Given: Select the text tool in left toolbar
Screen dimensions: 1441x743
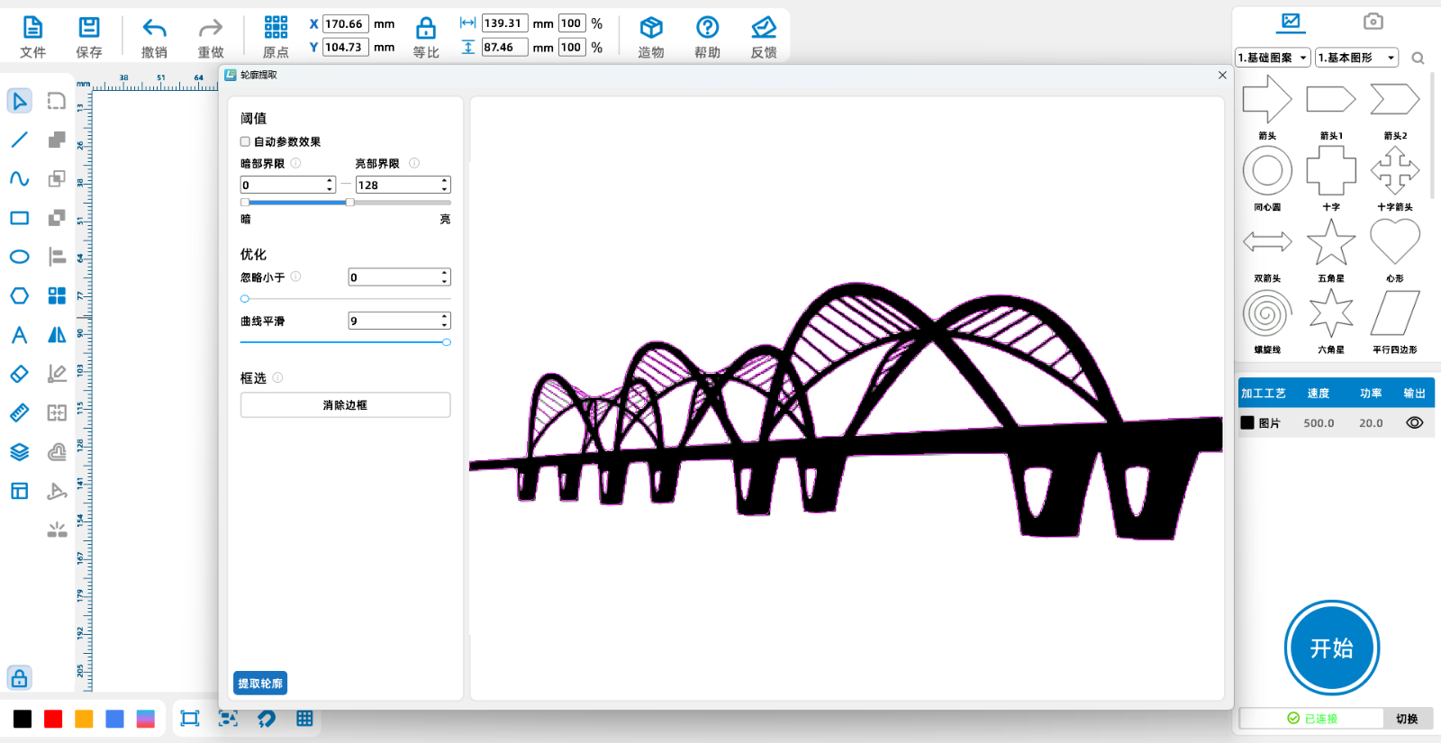Looking at the screenshot, I should tap(19, 335).
